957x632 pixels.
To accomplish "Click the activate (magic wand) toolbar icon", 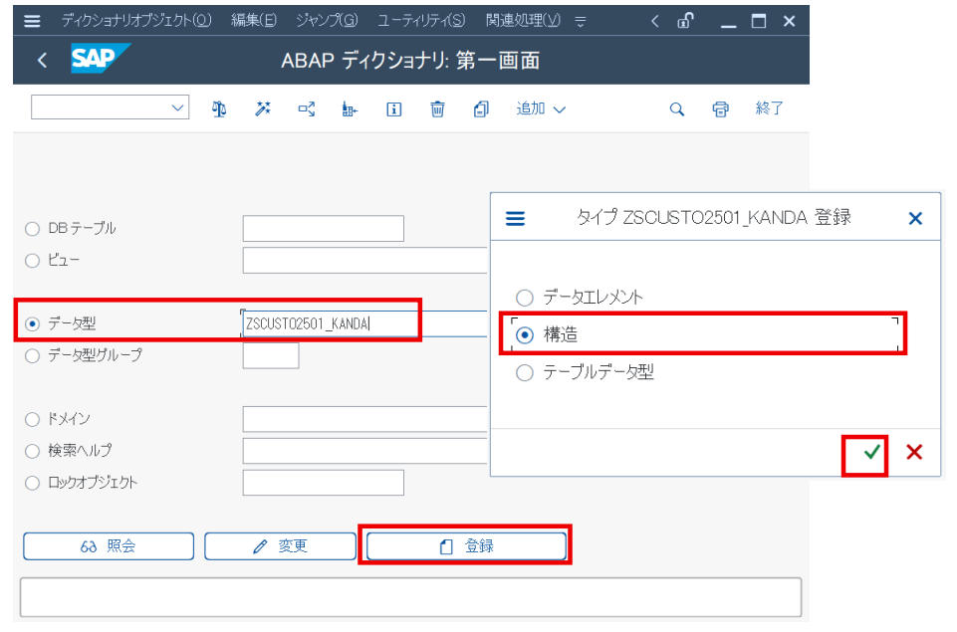I will (263, 109).
